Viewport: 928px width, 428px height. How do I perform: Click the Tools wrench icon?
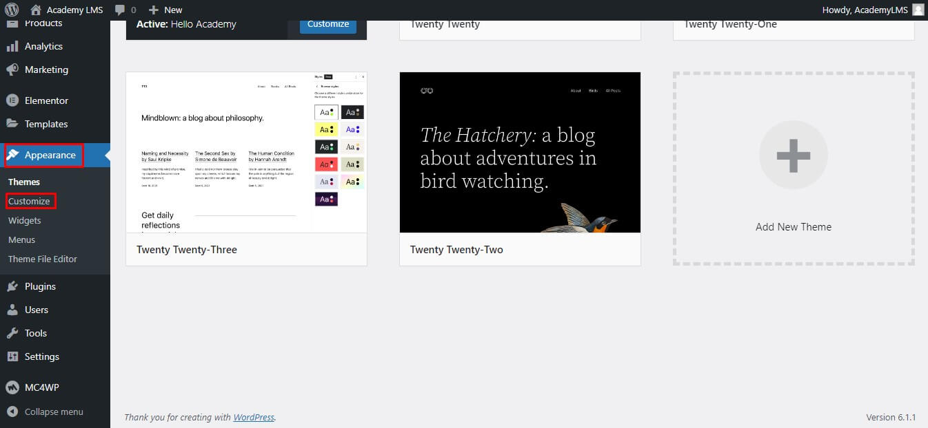(12, 333)
